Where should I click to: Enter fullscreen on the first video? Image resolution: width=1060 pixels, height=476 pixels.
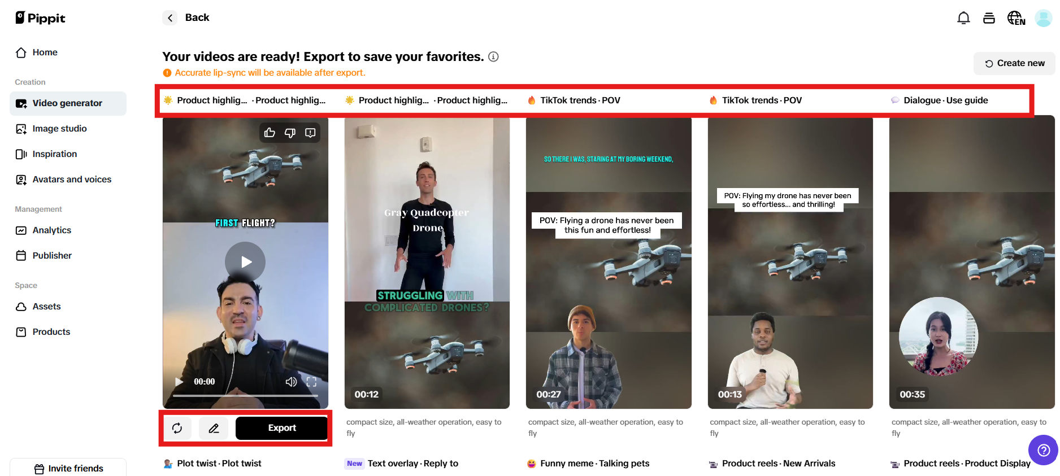coord(311,382)
